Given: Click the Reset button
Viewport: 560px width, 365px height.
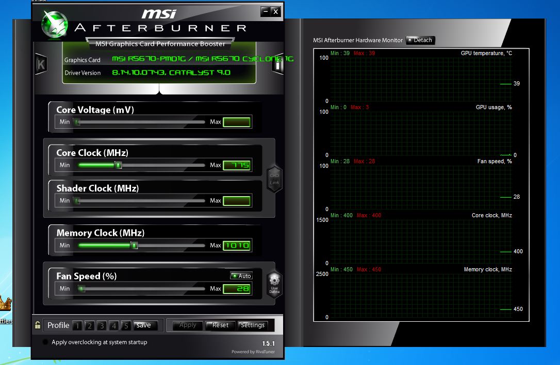Looking at the screenshot, I should (220, 325).
